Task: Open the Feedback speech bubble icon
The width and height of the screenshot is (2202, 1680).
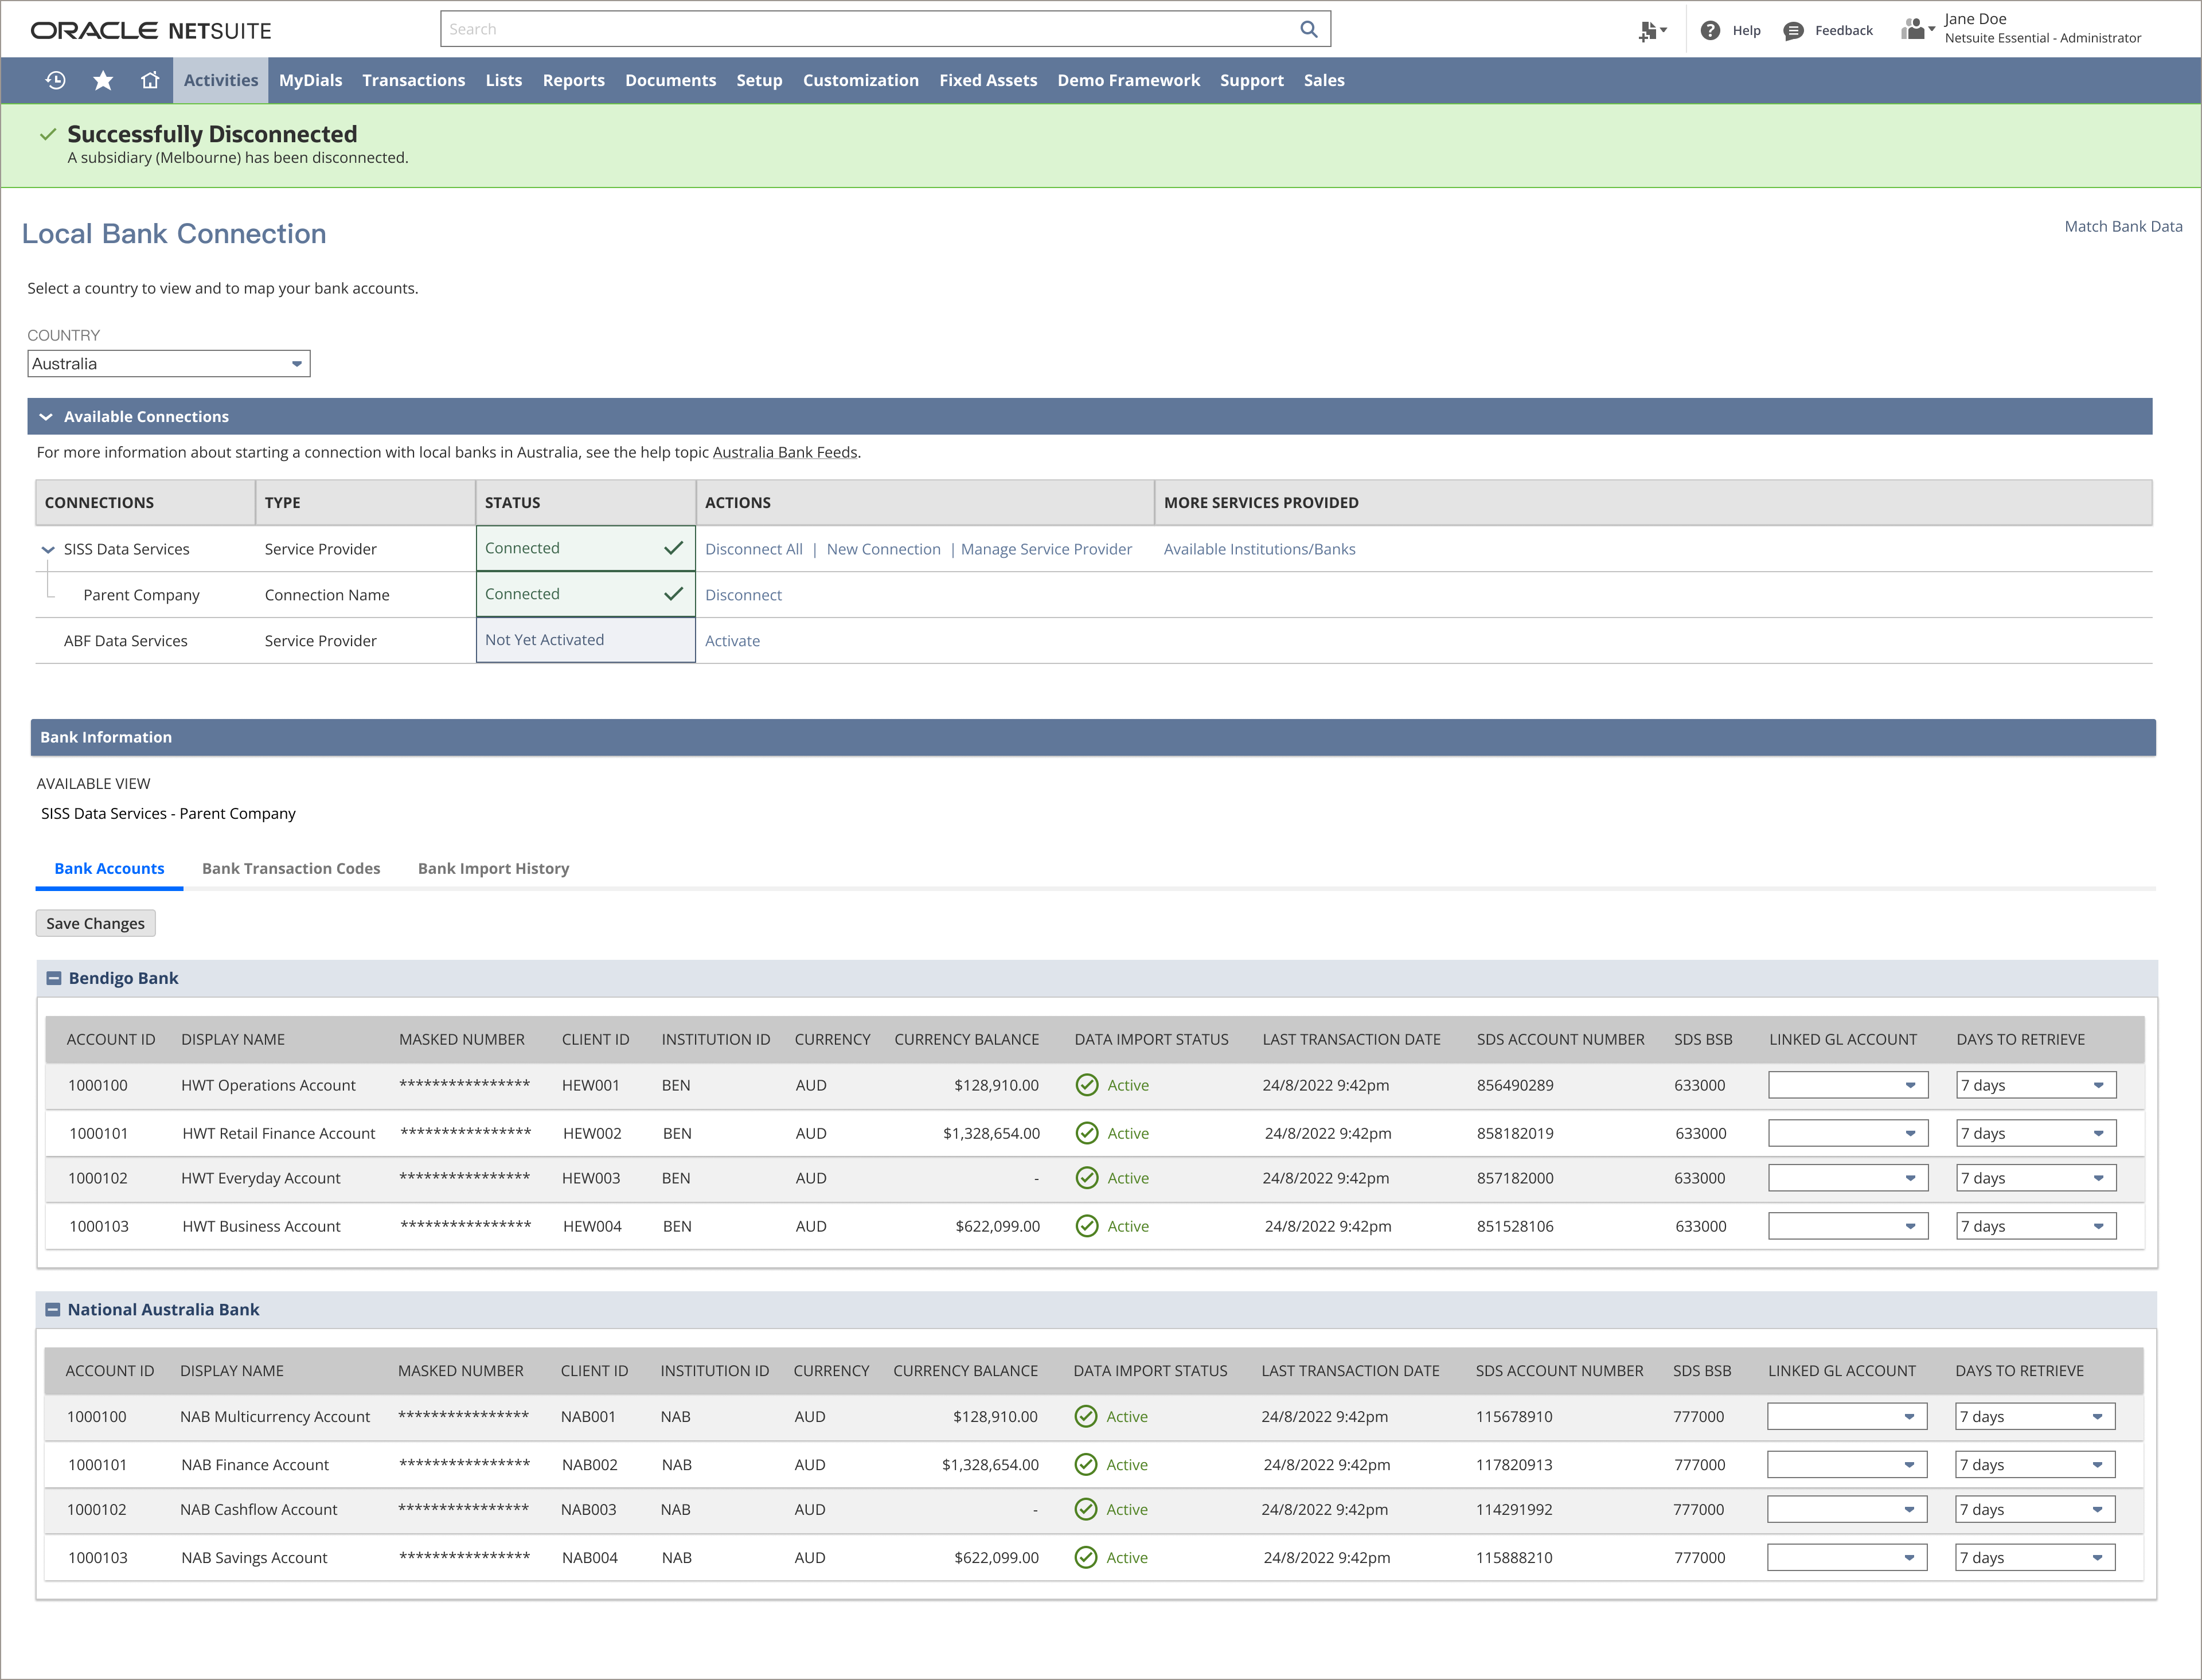Action: pyautogui.click(x=1793, y=31)
